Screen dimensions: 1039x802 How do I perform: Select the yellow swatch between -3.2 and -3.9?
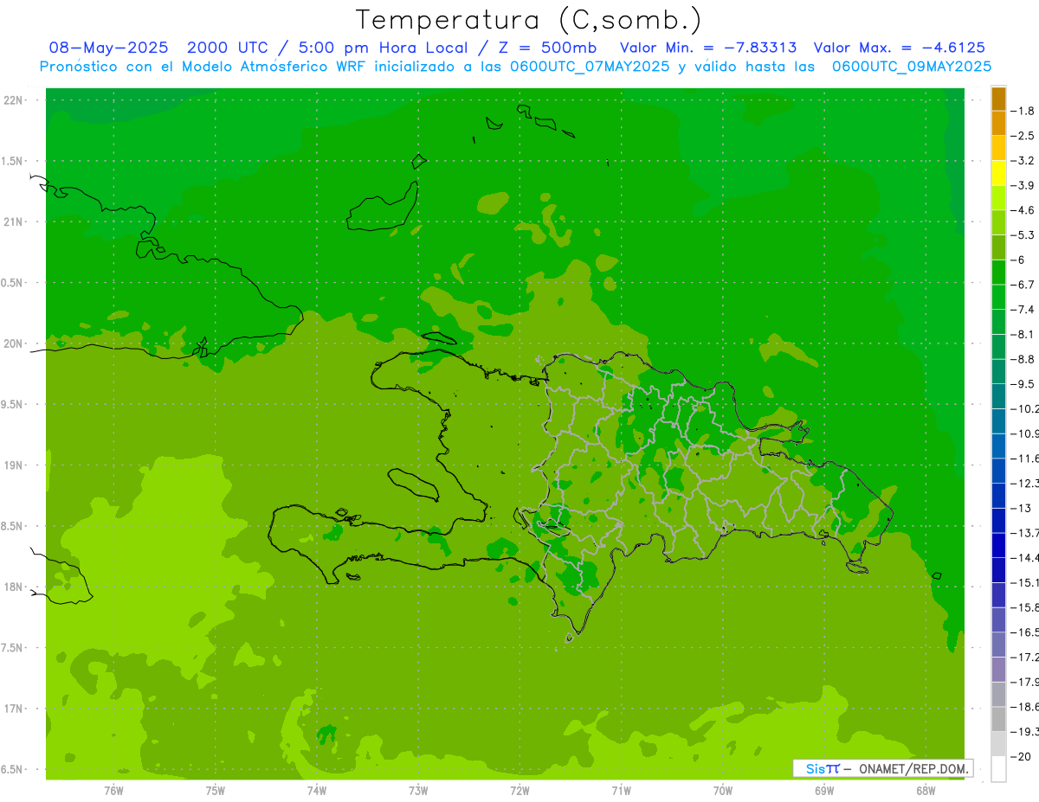pos(998,173)
